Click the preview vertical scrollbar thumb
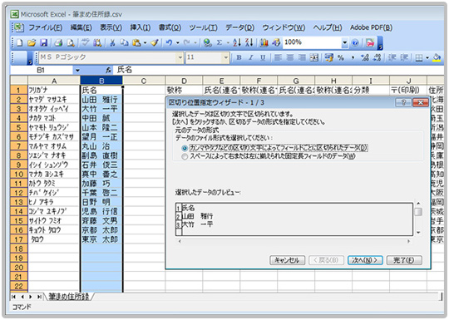449x320 pixels. pos(418,212)
